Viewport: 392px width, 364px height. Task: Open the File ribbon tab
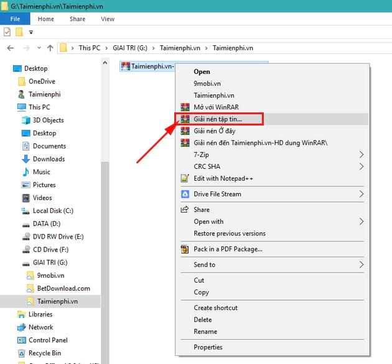pos(15,19)
